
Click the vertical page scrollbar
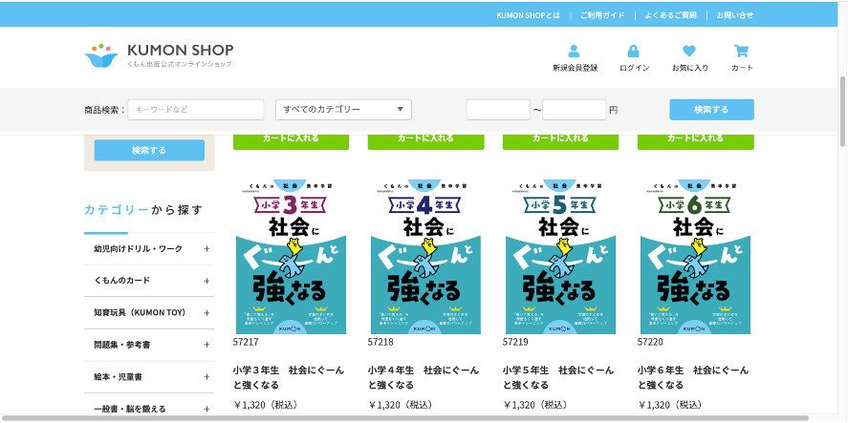(x=842, y=112)
